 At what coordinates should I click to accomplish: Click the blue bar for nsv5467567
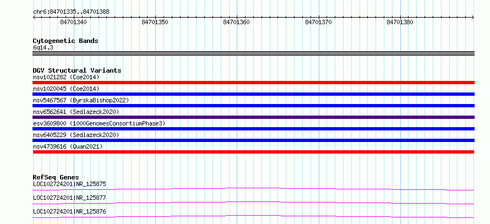(253, 106)
